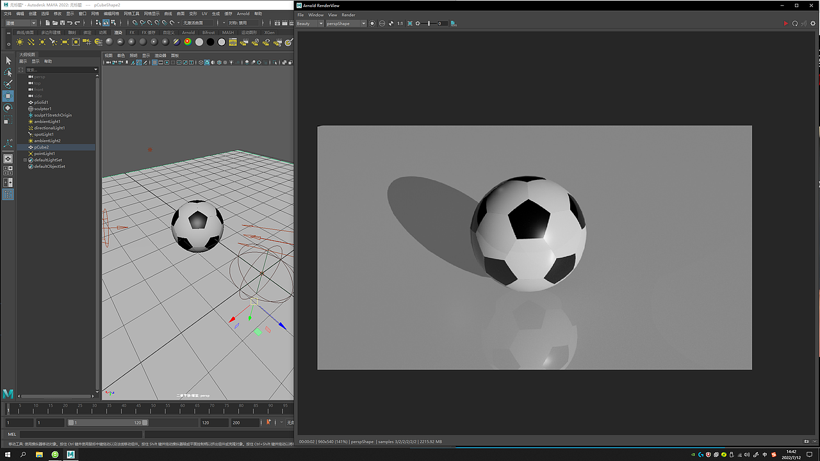Image resolution: width=820 pixels, height=461 pixels.
Task: Open the Beauty AOV dropdown
Action: pyautogui.click(x=310, y=24)
